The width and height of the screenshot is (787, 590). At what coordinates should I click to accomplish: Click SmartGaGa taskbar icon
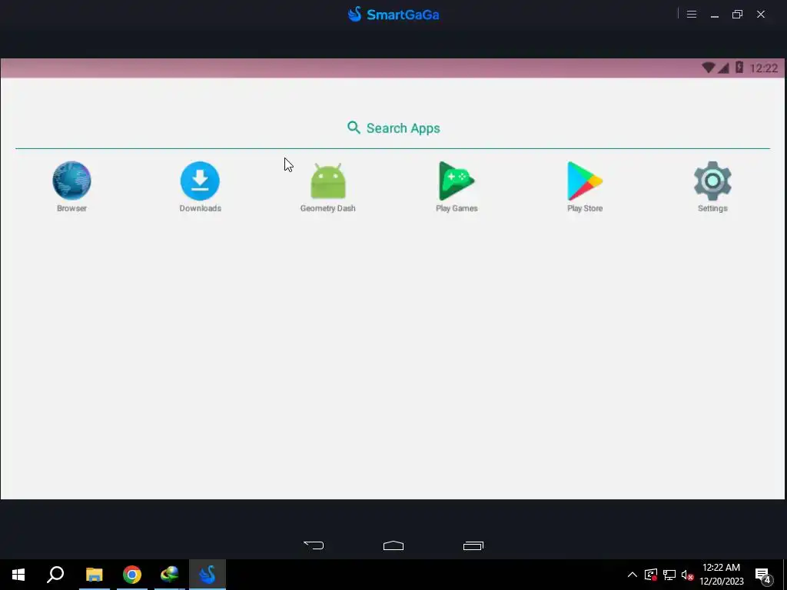coord(208,575)
